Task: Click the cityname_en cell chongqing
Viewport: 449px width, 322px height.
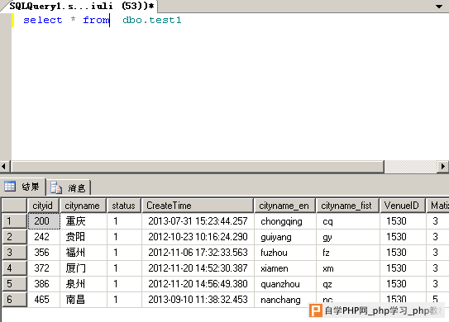Action: 285,221
